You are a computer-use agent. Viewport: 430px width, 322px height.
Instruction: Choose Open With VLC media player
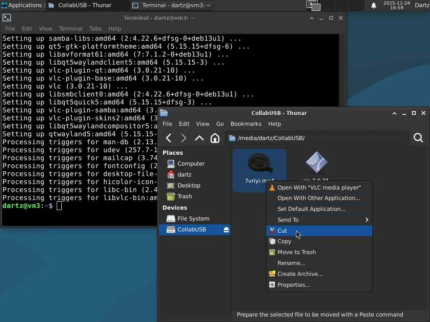[x=319, y=187]
